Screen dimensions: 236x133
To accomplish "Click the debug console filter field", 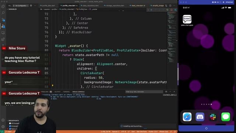I will tap(144, 92).
